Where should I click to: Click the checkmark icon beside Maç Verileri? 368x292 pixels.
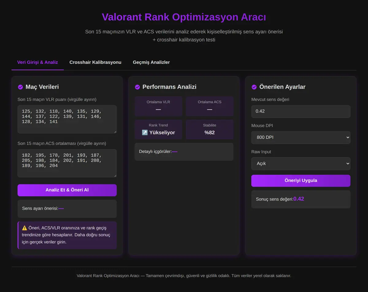[x=20, y=87]
